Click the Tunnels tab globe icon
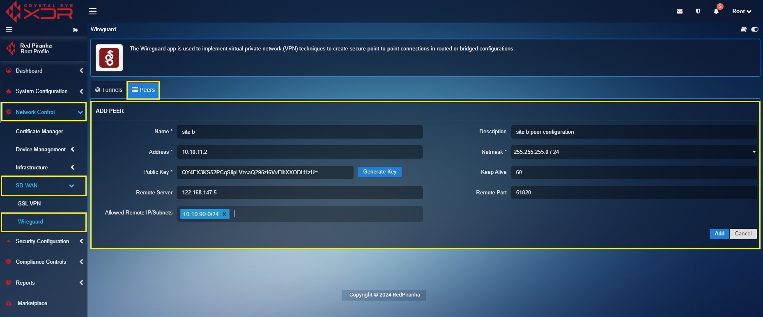Viewport: 763px width, 317px height. [x=98, y=90]
